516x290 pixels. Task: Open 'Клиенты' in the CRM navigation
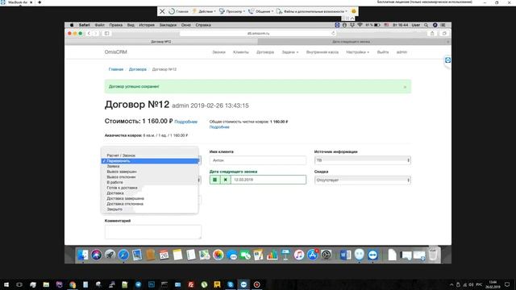(241, 52)
